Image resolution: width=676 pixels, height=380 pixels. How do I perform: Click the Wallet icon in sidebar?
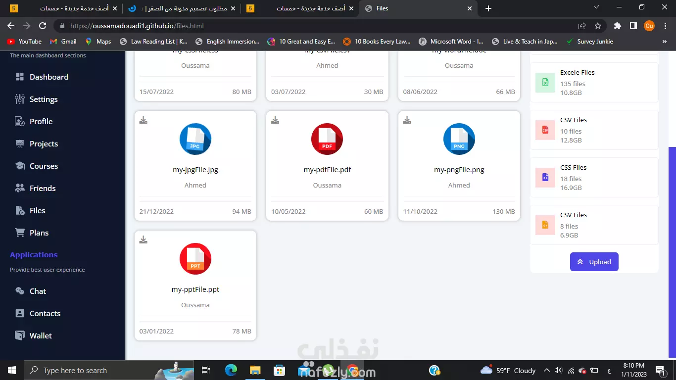tap(20, 335)
